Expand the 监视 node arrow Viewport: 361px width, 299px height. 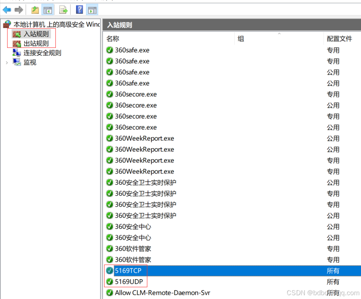click(x=7, y=63)
